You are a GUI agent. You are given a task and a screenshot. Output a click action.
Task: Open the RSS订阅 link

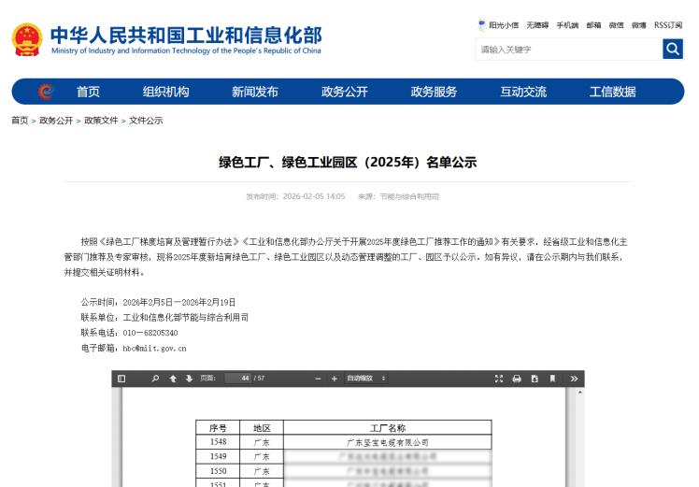(667, 25)
